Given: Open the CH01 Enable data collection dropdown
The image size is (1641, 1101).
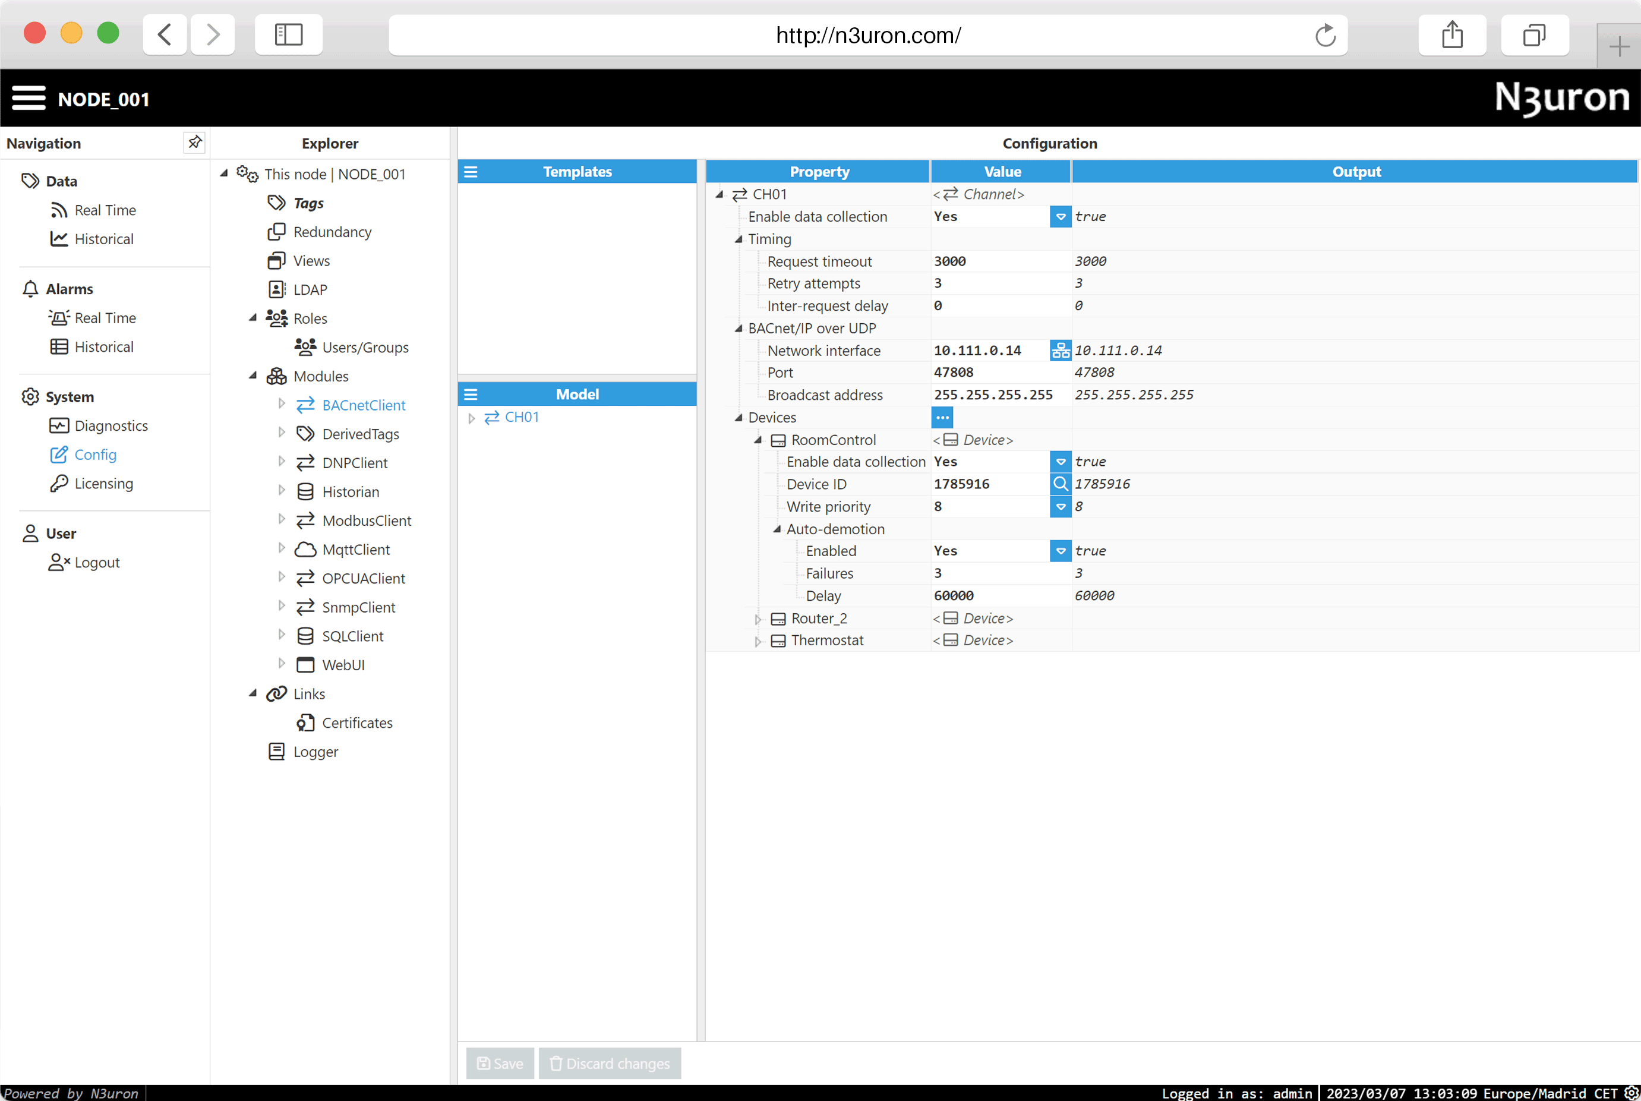Looking at the screenshot, I should tap(1061, 217).
